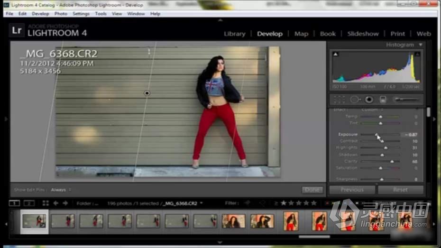
Task: Open the Edit menu
Action: [x=22, y=13]
